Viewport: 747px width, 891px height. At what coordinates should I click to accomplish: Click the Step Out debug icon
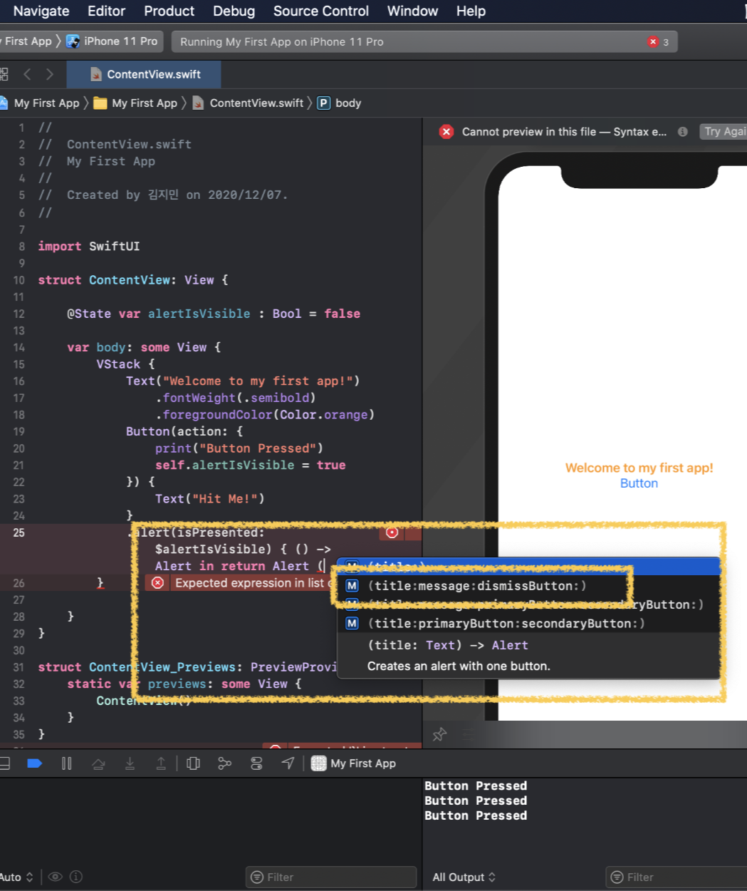161,763
